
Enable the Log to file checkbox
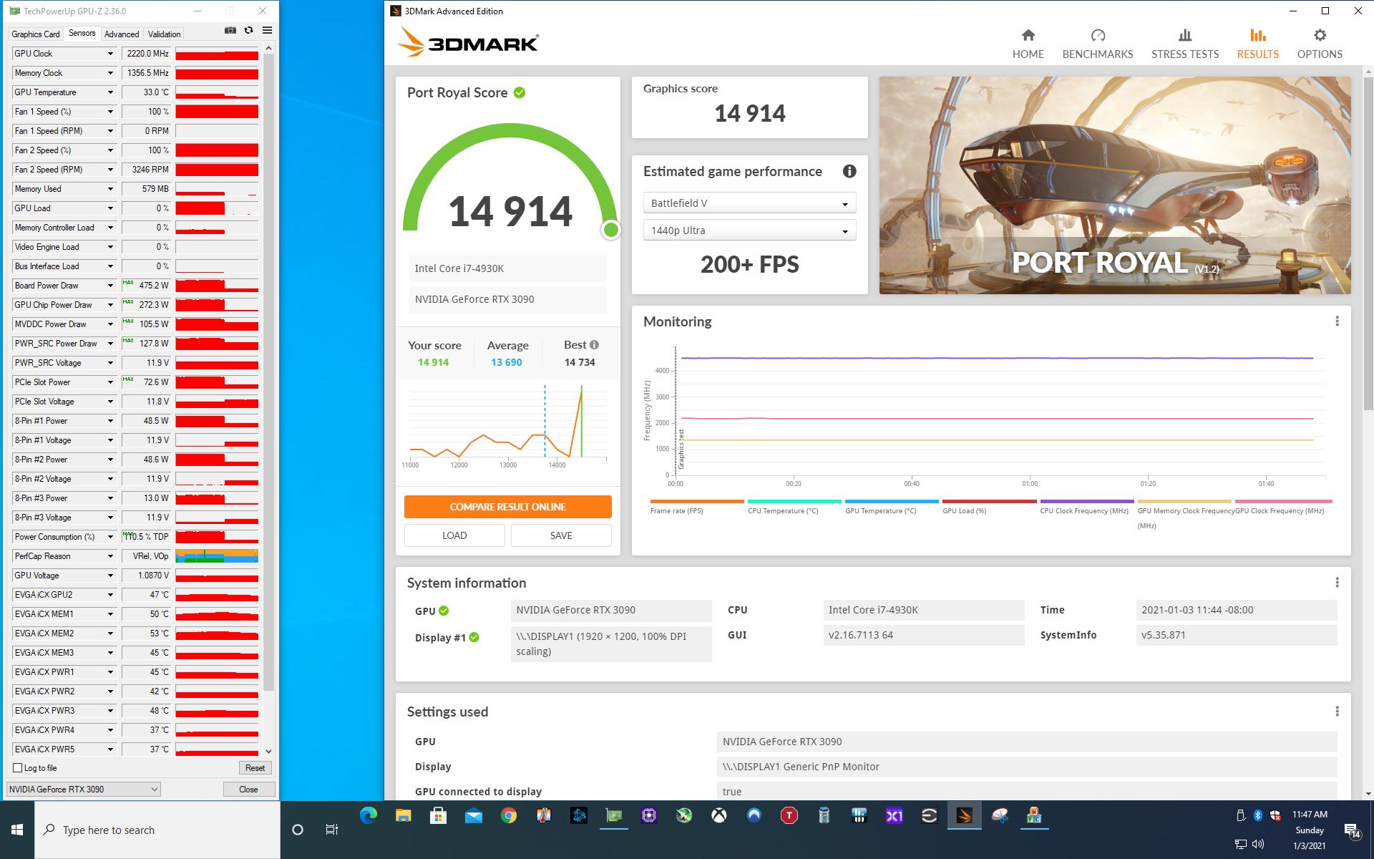18,768
